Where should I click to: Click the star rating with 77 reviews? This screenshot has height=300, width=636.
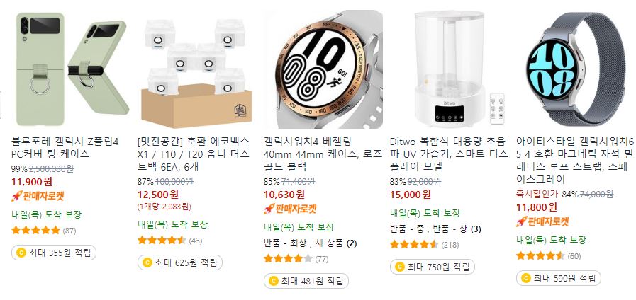(x=296, y=259)
